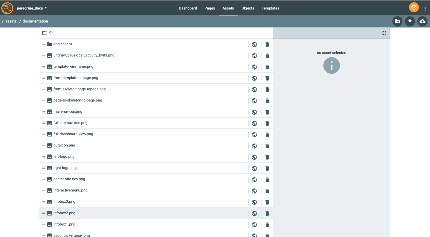Switch to the Pages tab

209,8
